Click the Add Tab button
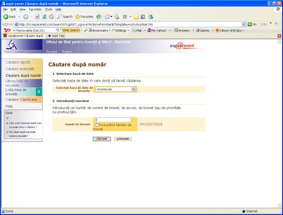 [x=56, y=36]
